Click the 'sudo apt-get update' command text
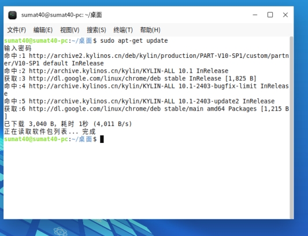308x236 pixels. coord(134,40)
